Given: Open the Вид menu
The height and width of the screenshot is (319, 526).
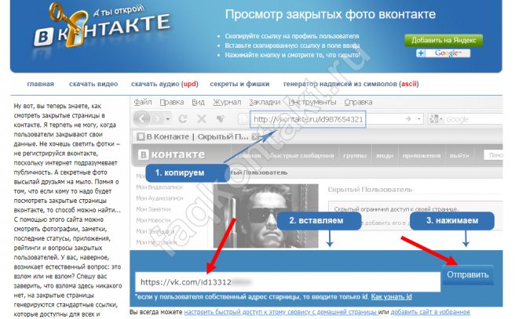Looking at the screenshot, I should point(198,102).
